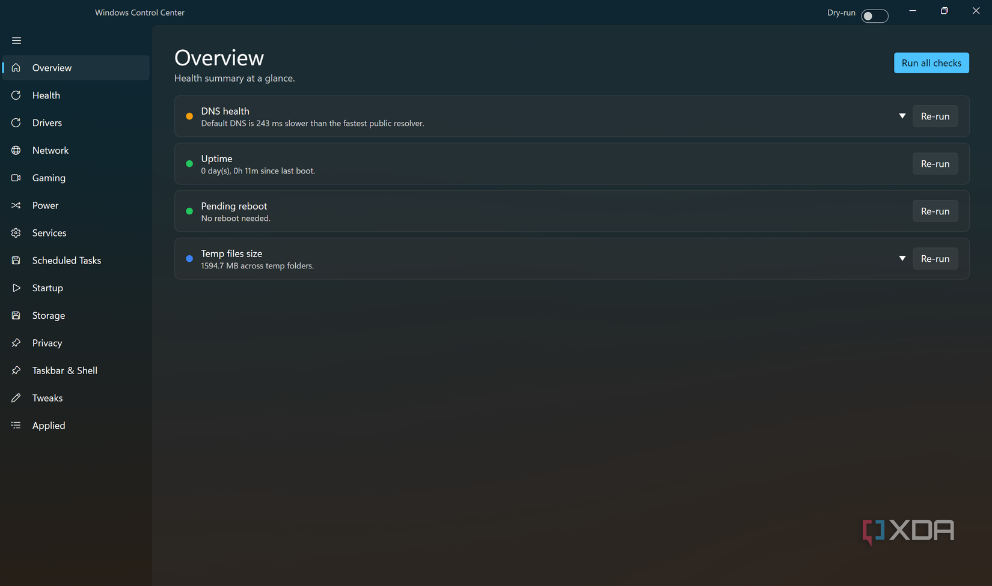This screenshot has height=586, width=992.
Task: Click the 'Temp files size' title
Action: pyautogui.click(x=231, y=253)
